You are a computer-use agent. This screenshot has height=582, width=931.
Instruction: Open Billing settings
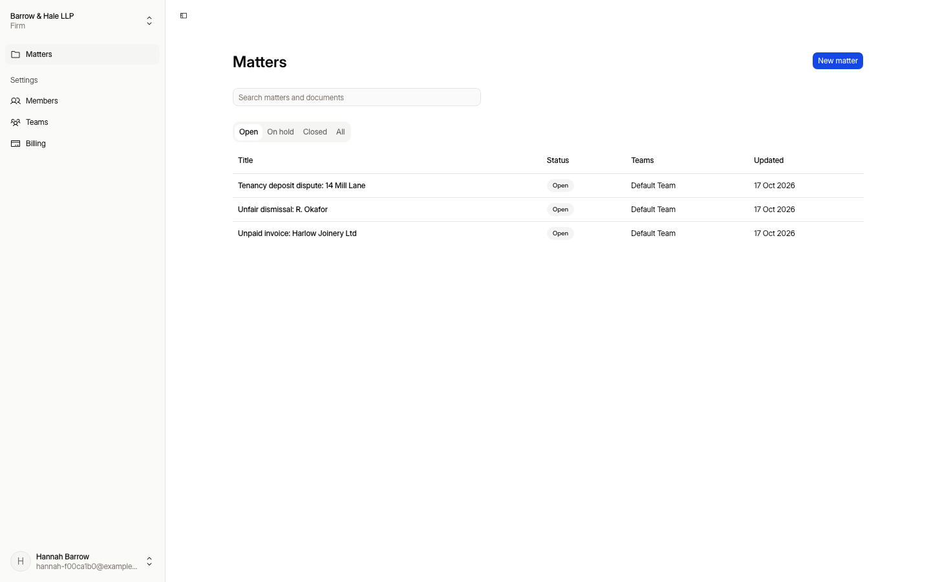(82, 144)
